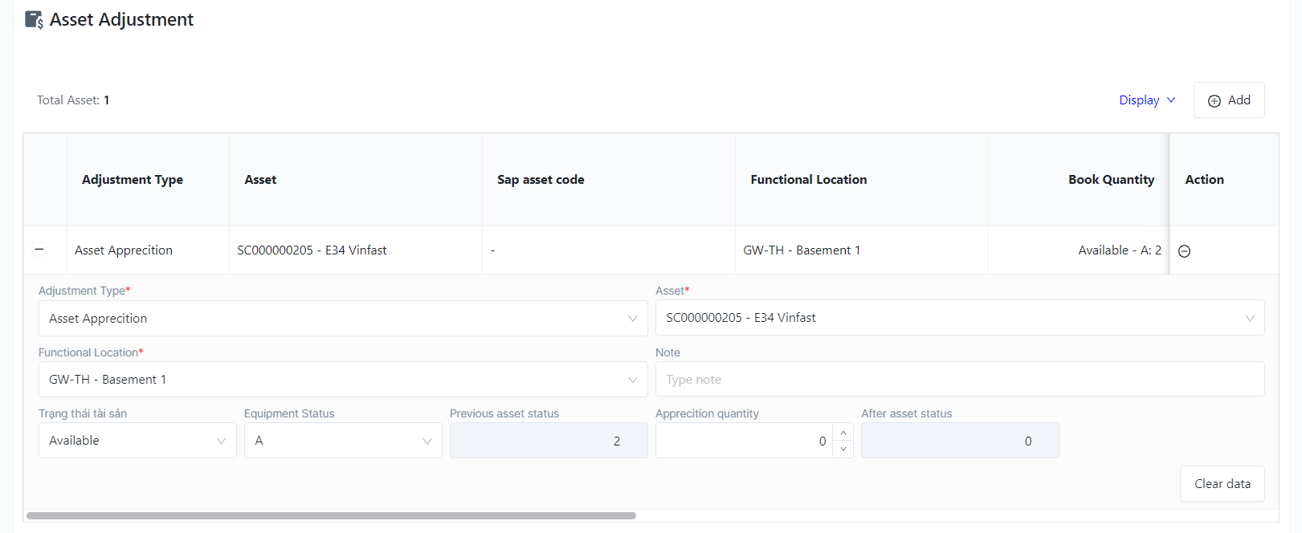Open the Display dropdown
Image resolution: width=1302 pixels, height=533 pixels.
click(1147, 100)
